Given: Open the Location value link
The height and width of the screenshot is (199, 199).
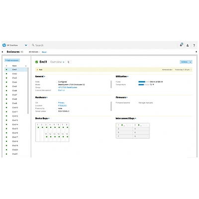Looking at the screenshot, I should (x=62, y=105).
